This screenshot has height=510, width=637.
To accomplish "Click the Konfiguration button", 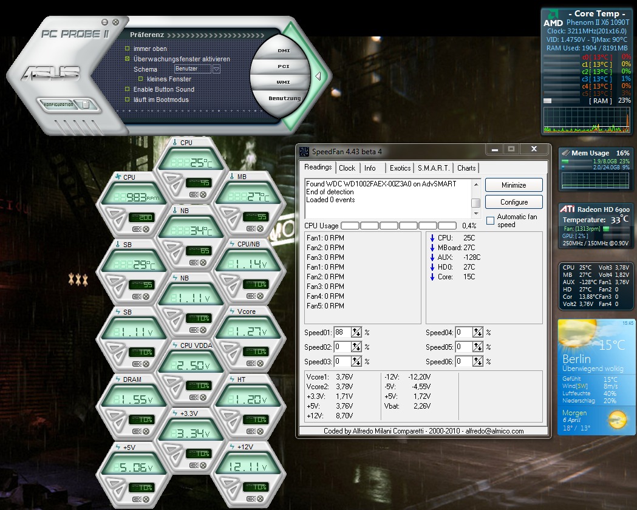I will (59, 105).
